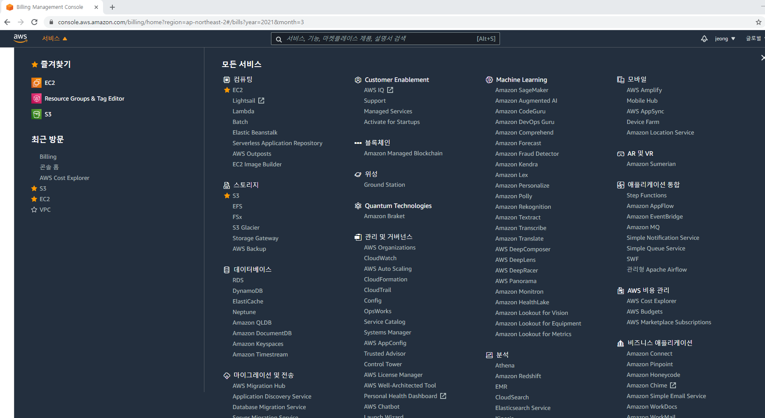This screenshot has width=765, height=418.
Task: Focus the AWS services search field
Action: point(385,39)
